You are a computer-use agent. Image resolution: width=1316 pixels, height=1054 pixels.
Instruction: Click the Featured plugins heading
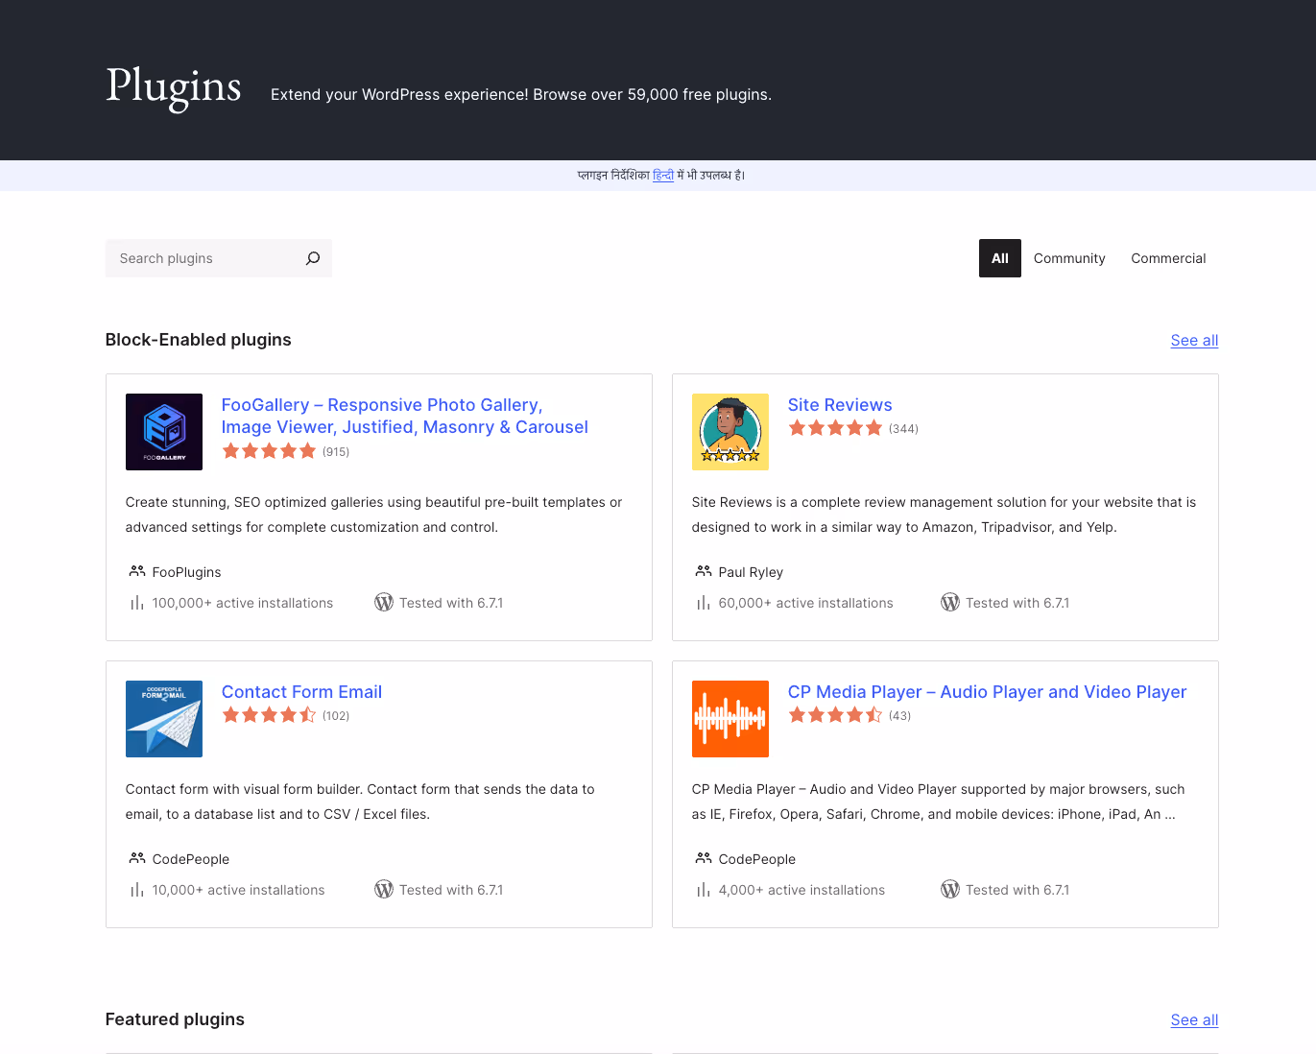[x=175, y=1019]
